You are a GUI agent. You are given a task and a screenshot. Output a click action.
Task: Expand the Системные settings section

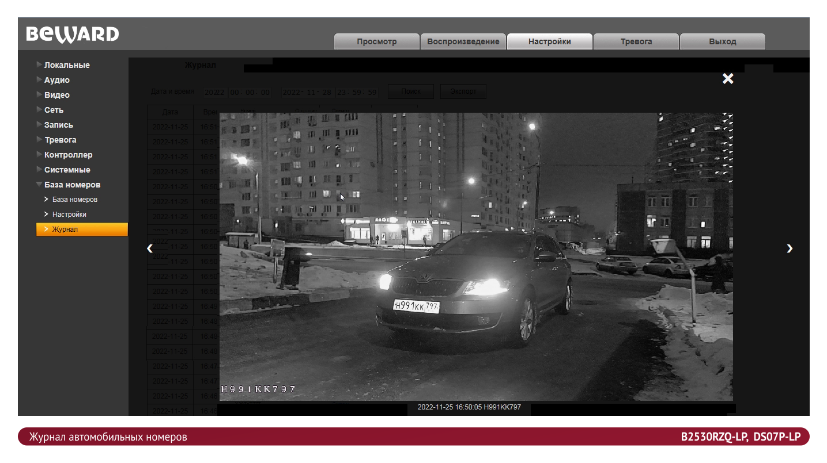[67, 170]
